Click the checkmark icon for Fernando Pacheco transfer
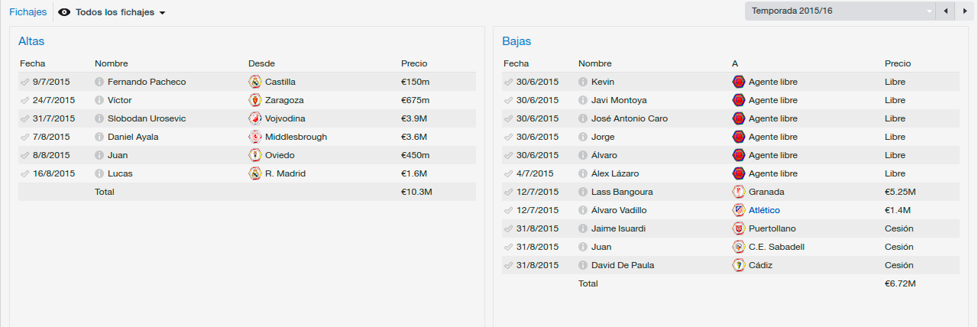This screenshot has height=327, width=978. pyautogui.click(x=25, y=82)
